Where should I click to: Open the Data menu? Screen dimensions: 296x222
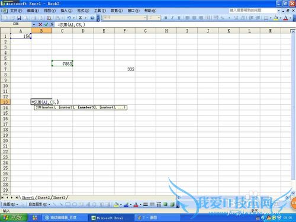[117, 11]
